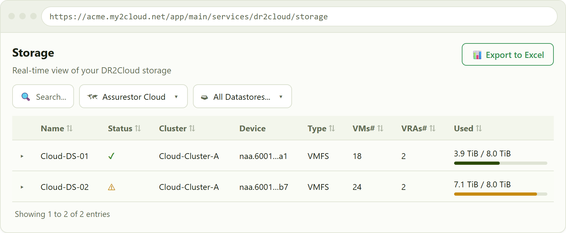Expand the Cloud-DS-01 row

tap(22, 156)
